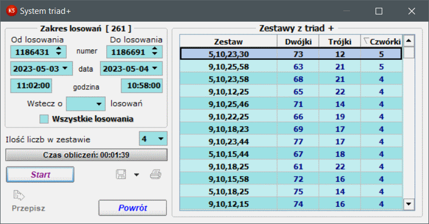
Task: Click the Przepisz transfer icon
Action: point(18,195)
